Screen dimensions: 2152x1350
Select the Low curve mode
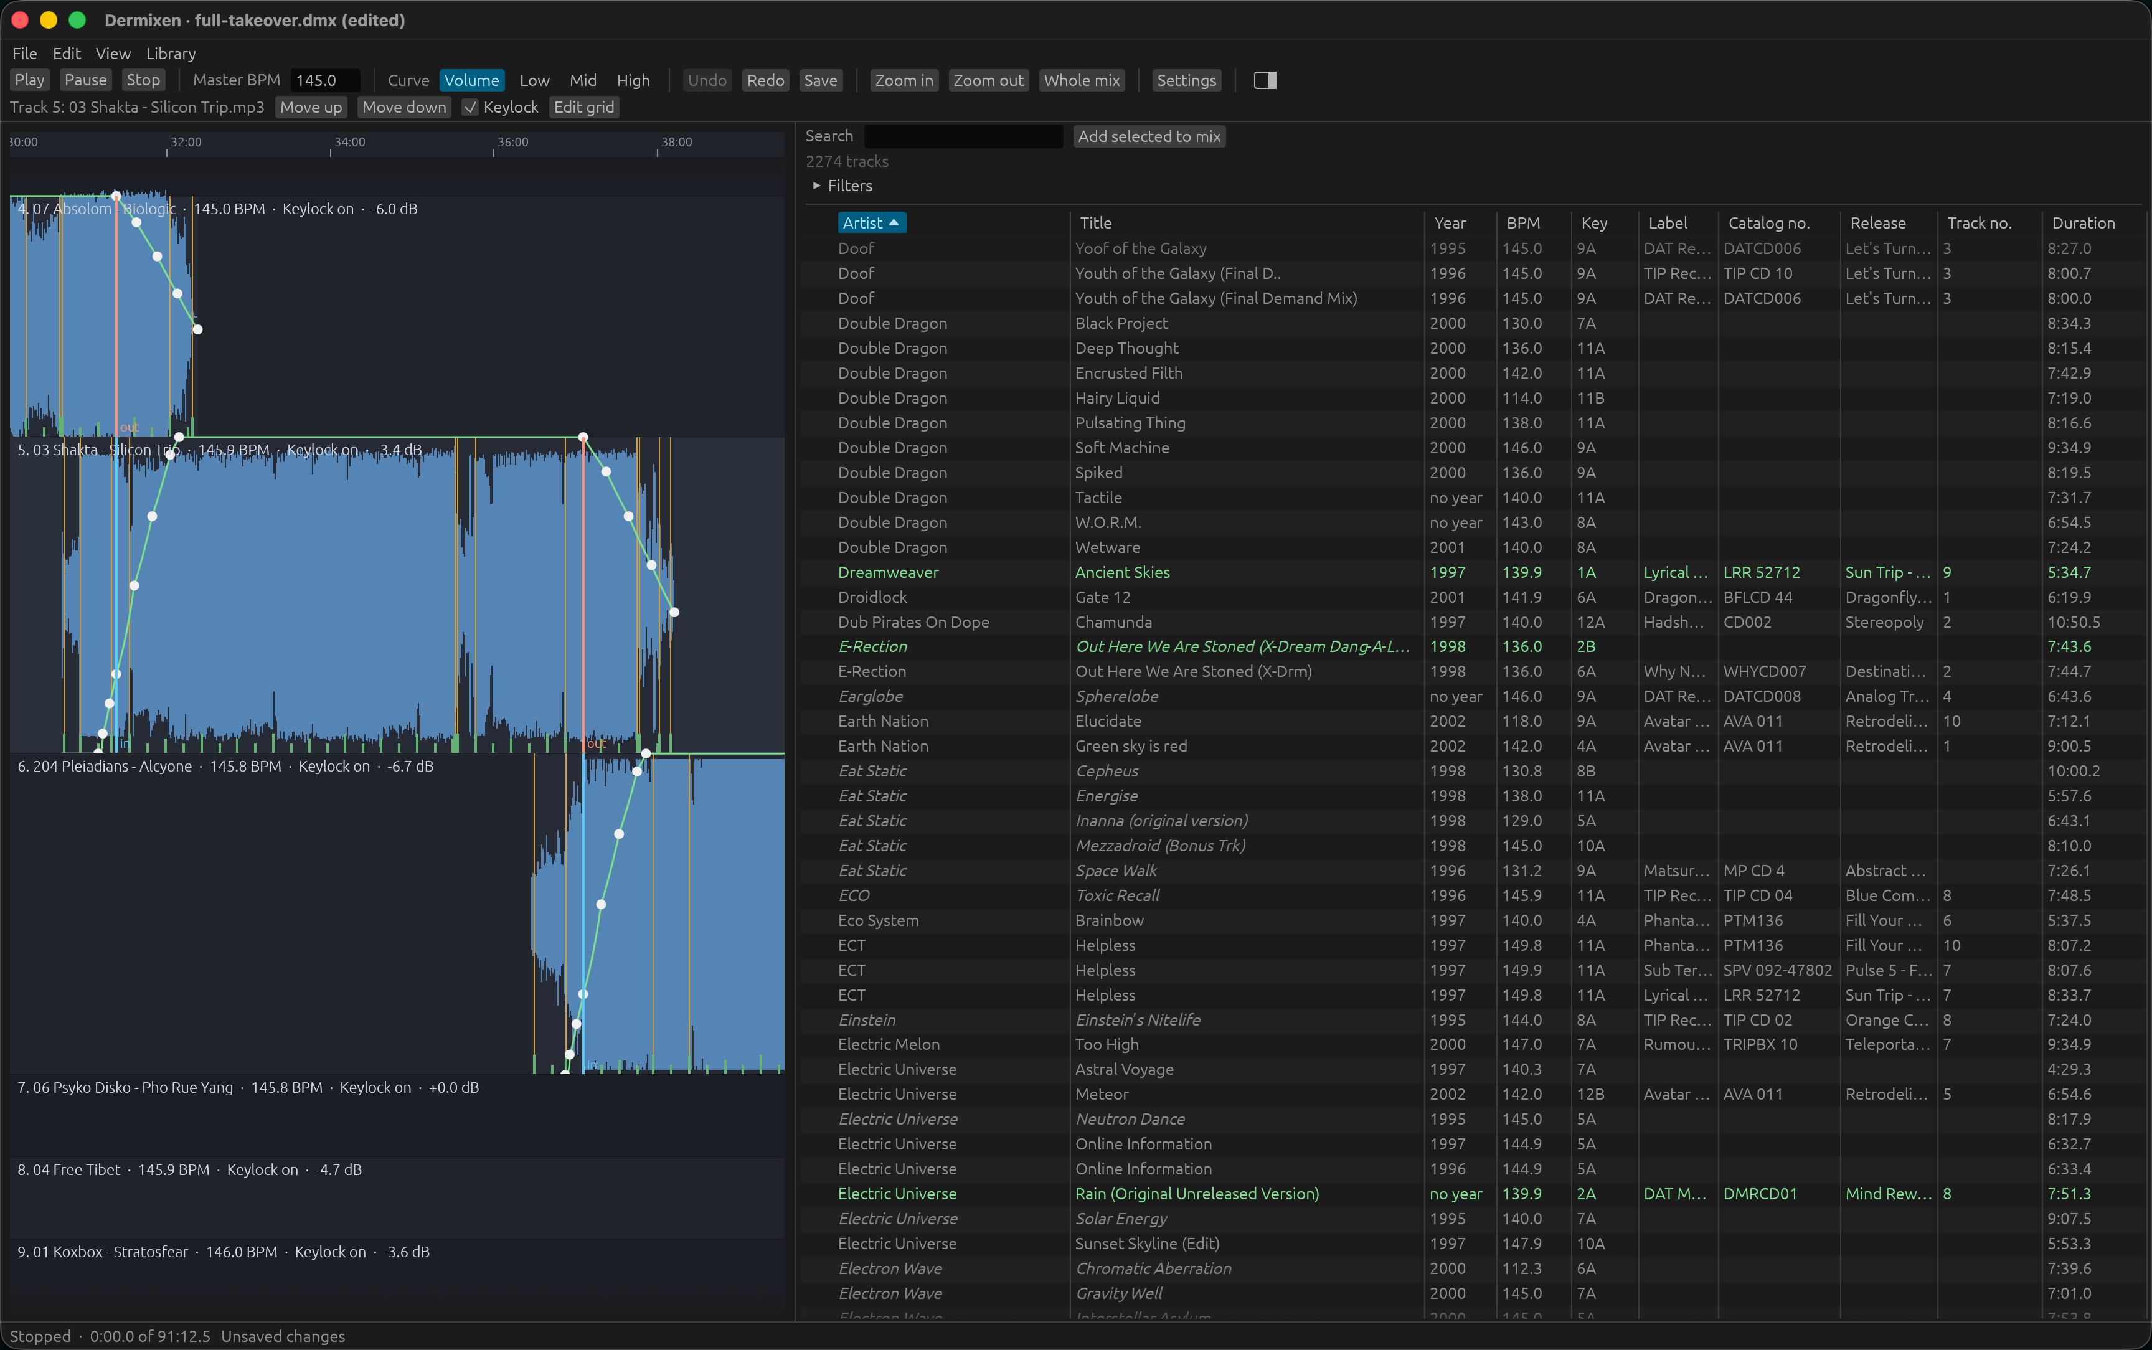(x=535, y=80)
